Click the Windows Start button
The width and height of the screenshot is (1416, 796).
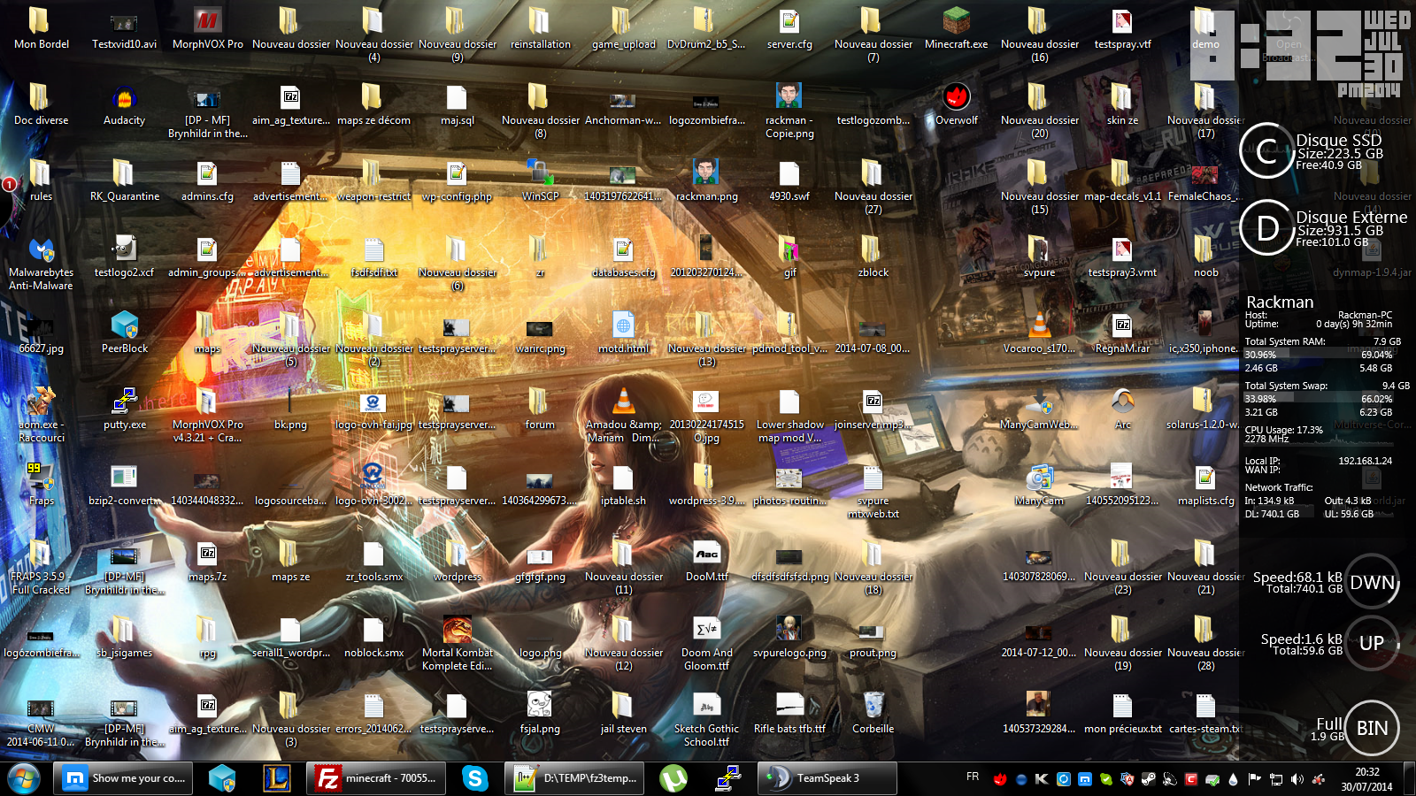coord(24,778)
